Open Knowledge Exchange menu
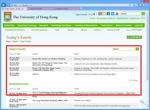Screen dimensions: 150x110 [61, 25]
